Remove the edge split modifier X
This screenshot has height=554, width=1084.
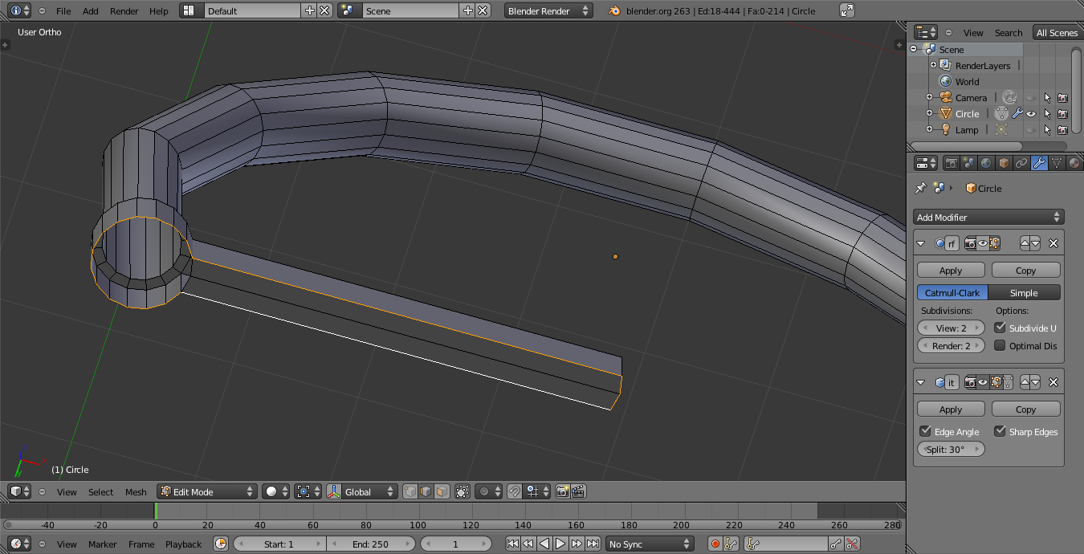coord(1053,382)
